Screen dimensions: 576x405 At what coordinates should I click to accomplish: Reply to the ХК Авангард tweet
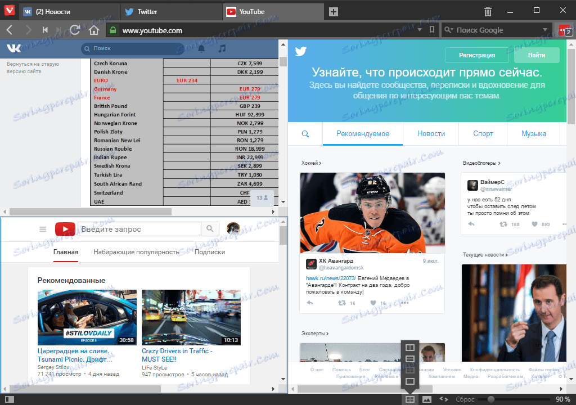point(310,303)
